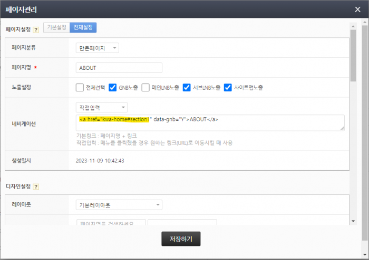Open the 페이지분류 dropdown showing 만든페이지

pyautogui.click(x=98, y=48)
